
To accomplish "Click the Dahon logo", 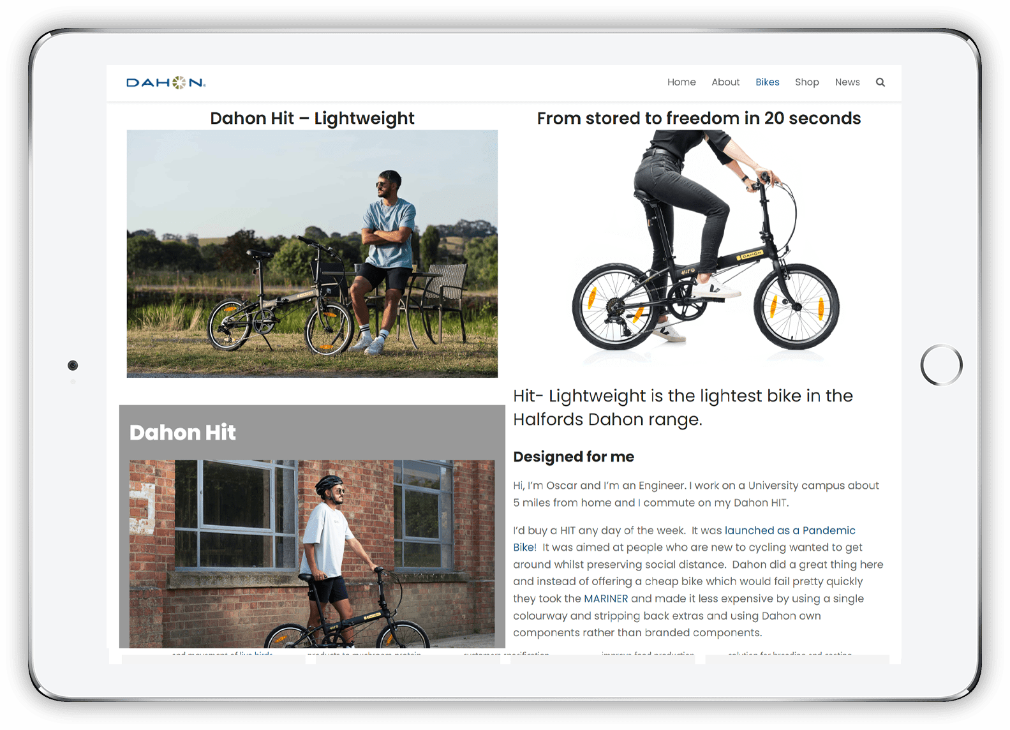I will [x=166, y=82].
